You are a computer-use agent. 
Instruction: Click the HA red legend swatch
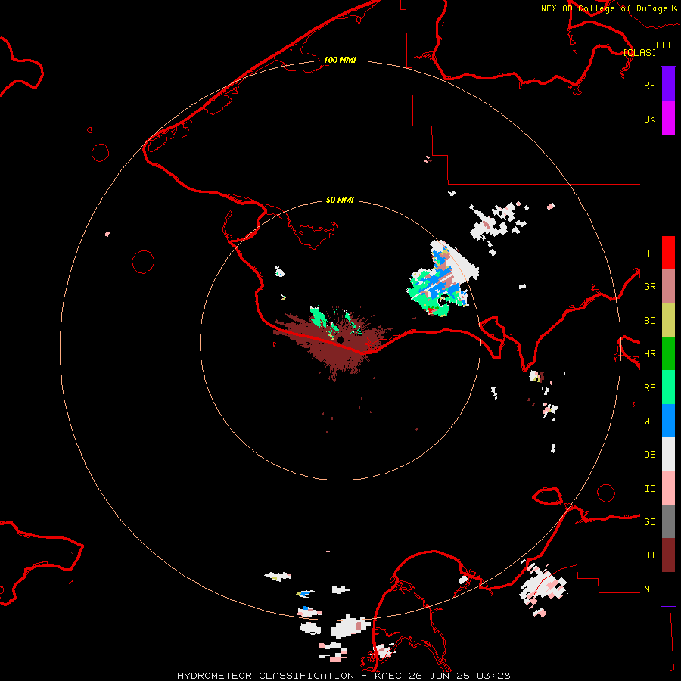[668, 253]
